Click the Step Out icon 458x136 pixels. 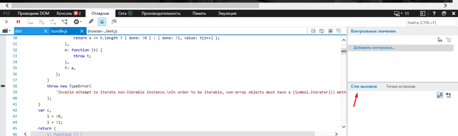[53, 22]
